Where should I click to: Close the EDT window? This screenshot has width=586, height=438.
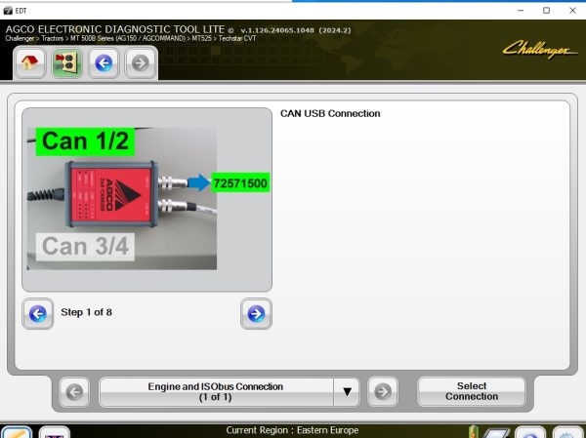[x=572, y=11]
